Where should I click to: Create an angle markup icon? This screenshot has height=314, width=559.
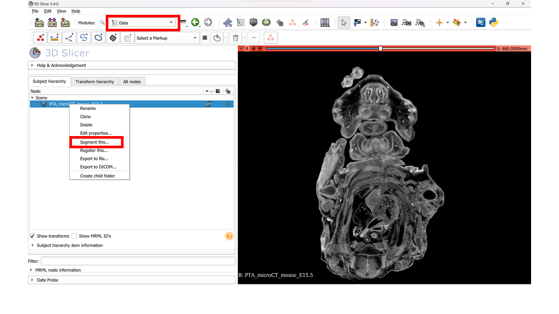click(69, 38)
